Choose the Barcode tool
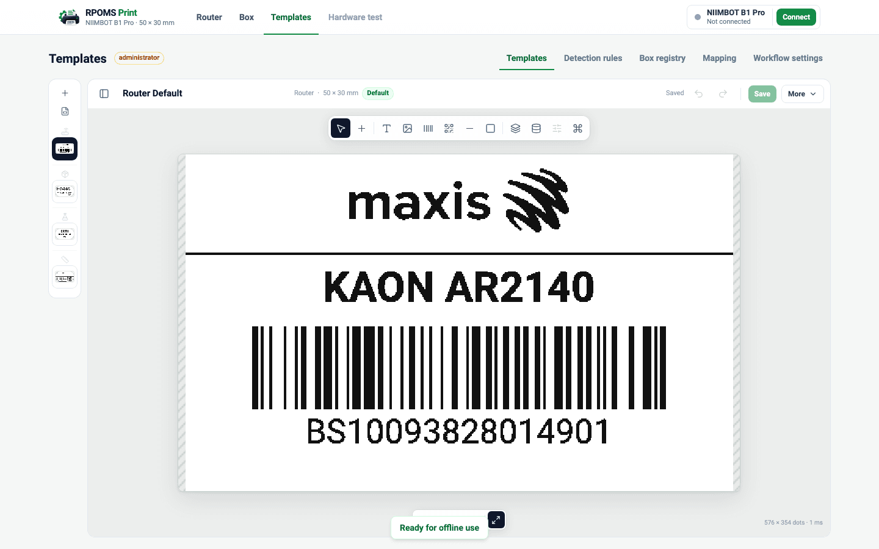879x549 pixels. (428, 128)
